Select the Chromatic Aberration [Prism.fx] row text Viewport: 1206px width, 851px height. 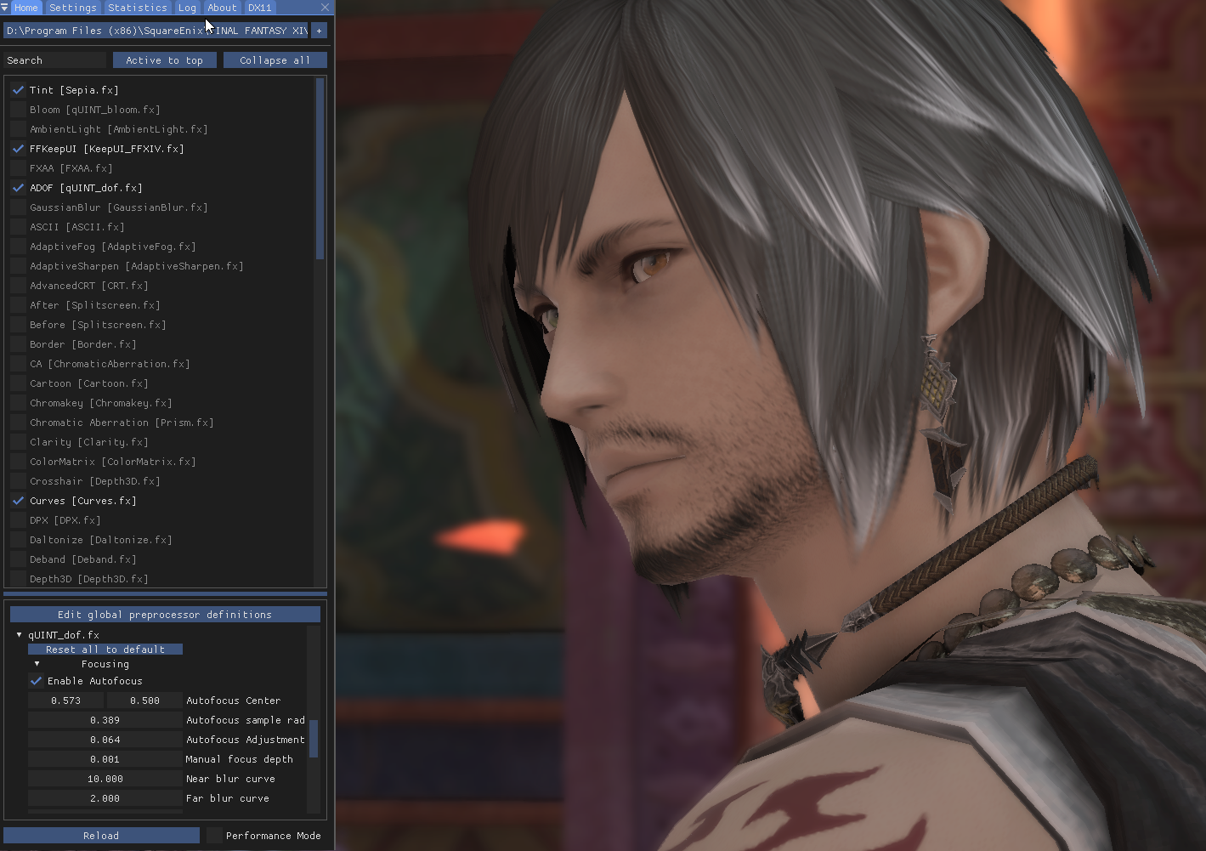point(122,423)
